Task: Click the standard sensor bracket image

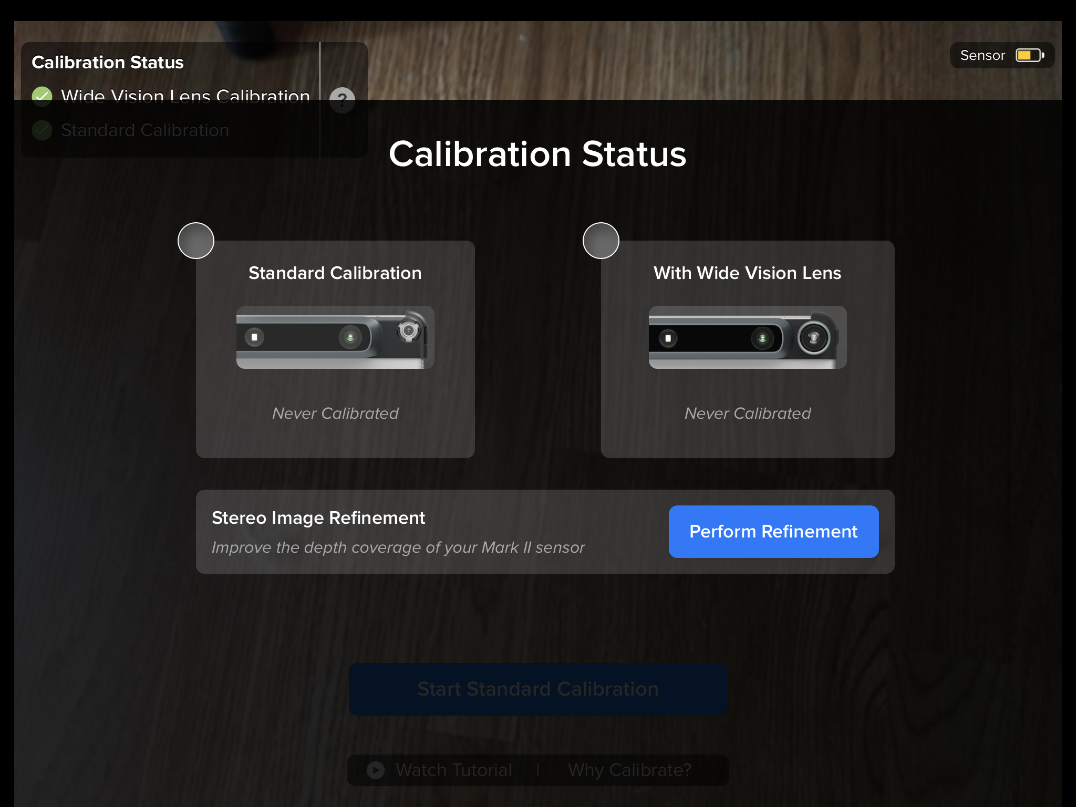Action: (x=335, y=337)
